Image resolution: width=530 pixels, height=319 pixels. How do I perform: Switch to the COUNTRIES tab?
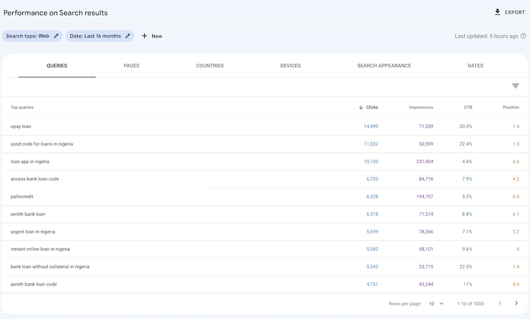click(210, 66)
